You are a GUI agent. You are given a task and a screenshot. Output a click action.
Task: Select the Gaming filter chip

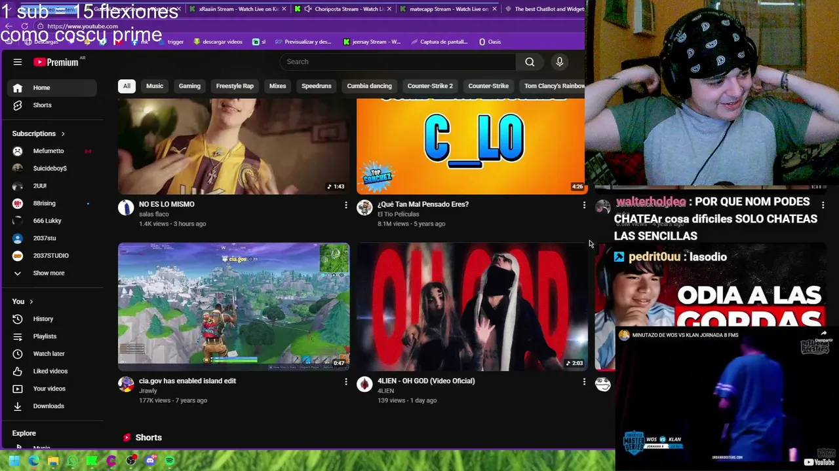pos(189,86)
